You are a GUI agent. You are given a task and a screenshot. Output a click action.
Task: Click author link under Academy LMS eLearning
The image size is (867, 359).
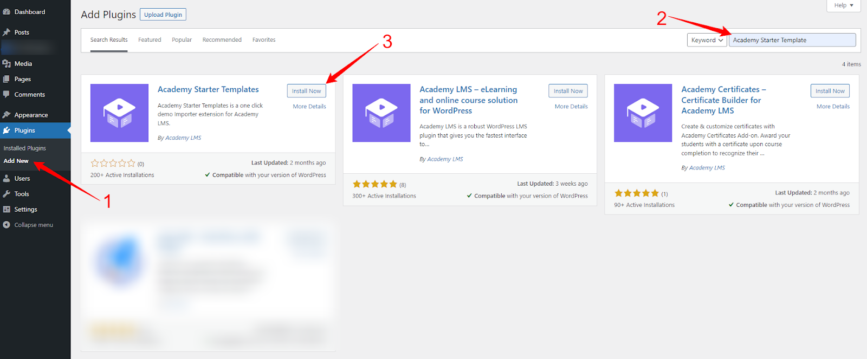tap(445, 159)
